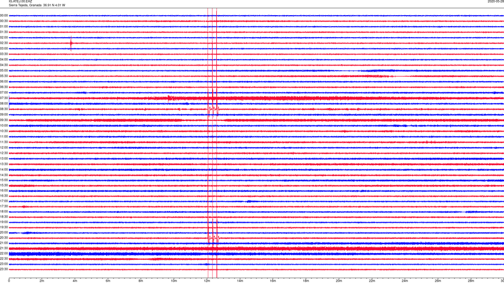The width and height of the screenshot is (504, 283).
Task: Select the 07:00 trace time label
Action: pyautogui.click(x=4, y=92)
